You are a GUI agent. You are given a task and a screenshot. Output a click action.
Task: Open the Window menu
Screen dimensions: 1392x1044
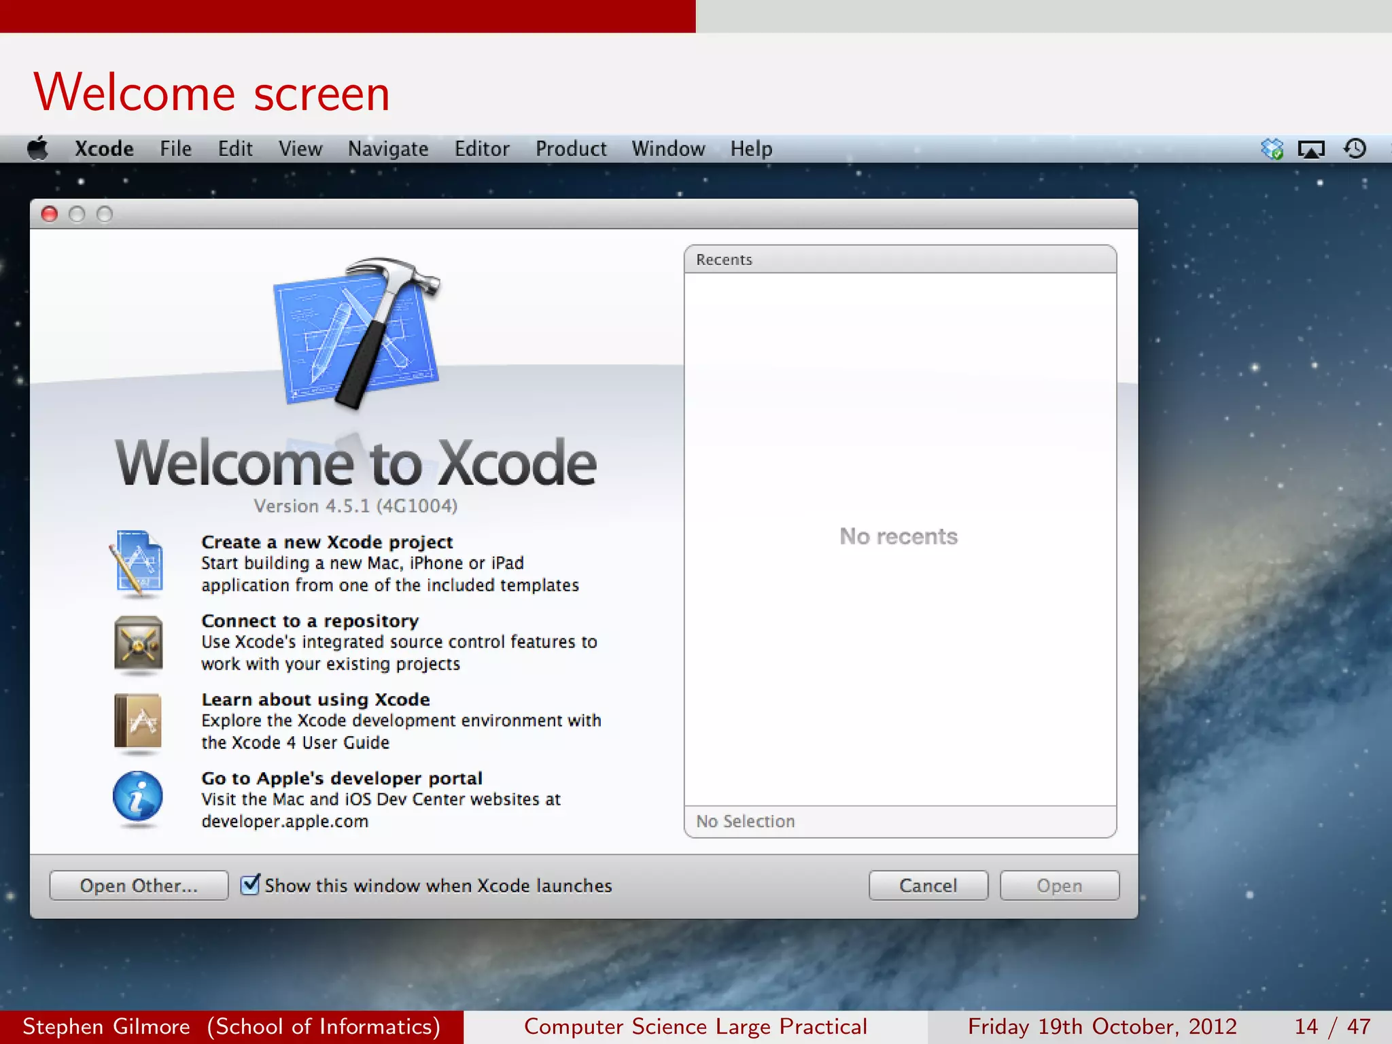668,149
